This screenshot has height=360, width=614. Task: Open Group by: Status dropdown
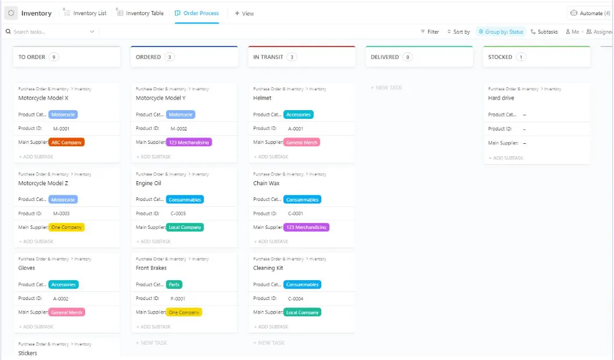coord(501,31)
